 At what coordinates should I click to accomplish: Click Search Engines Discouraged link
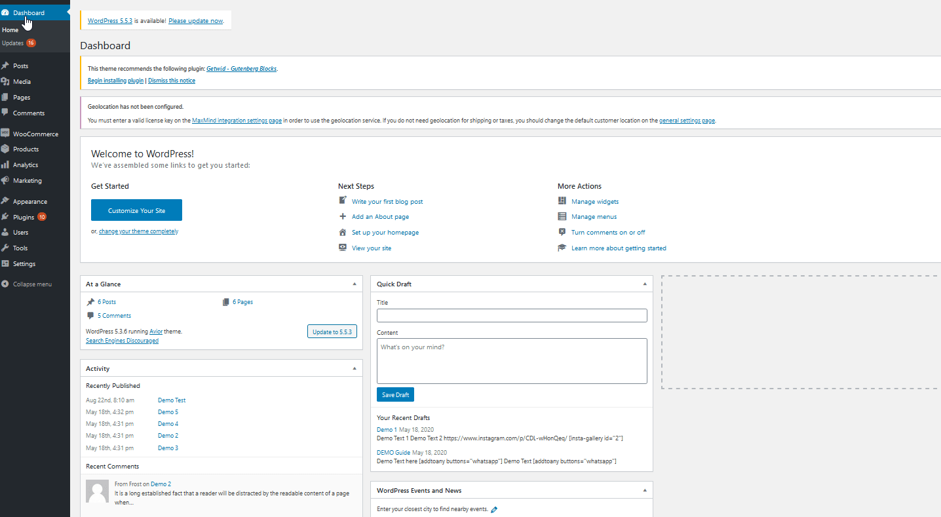[x=122, y=341]
